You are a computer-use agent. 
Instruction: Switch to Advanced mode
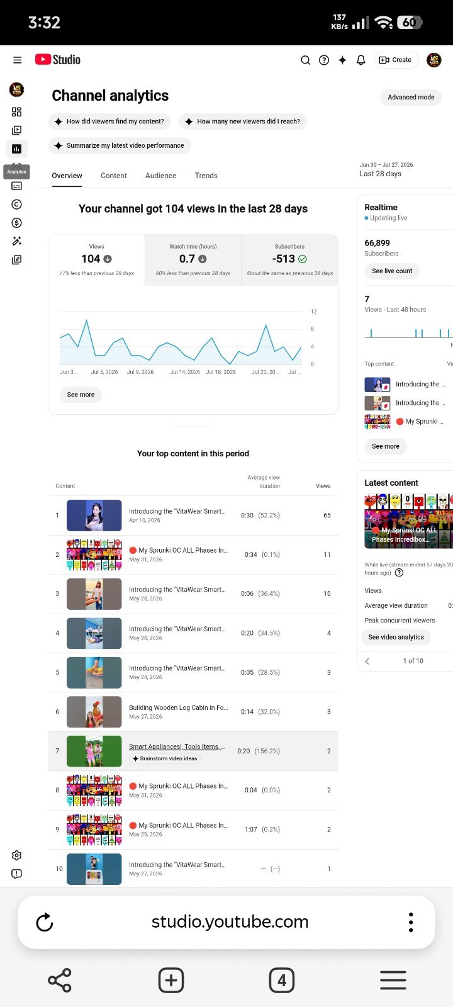pos(411,98)
